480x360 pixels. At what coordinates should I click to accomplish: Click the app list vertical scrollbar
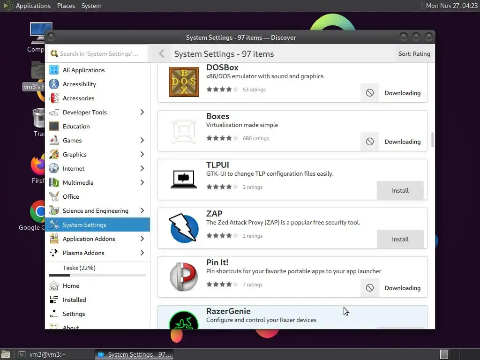click(432, 140)
